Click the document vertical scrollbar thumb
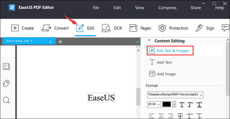This screenshot has width=230, height=119. (138, 97)
